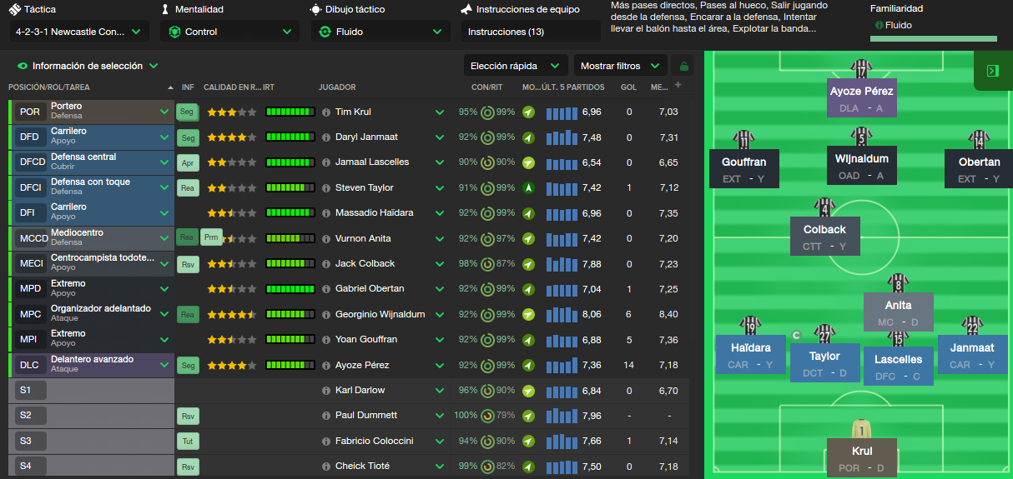Image resolution: width=1013 pixels, height=479 pixels.
Task: Click player name Yoan Gouffran
Action: [366, 340]
